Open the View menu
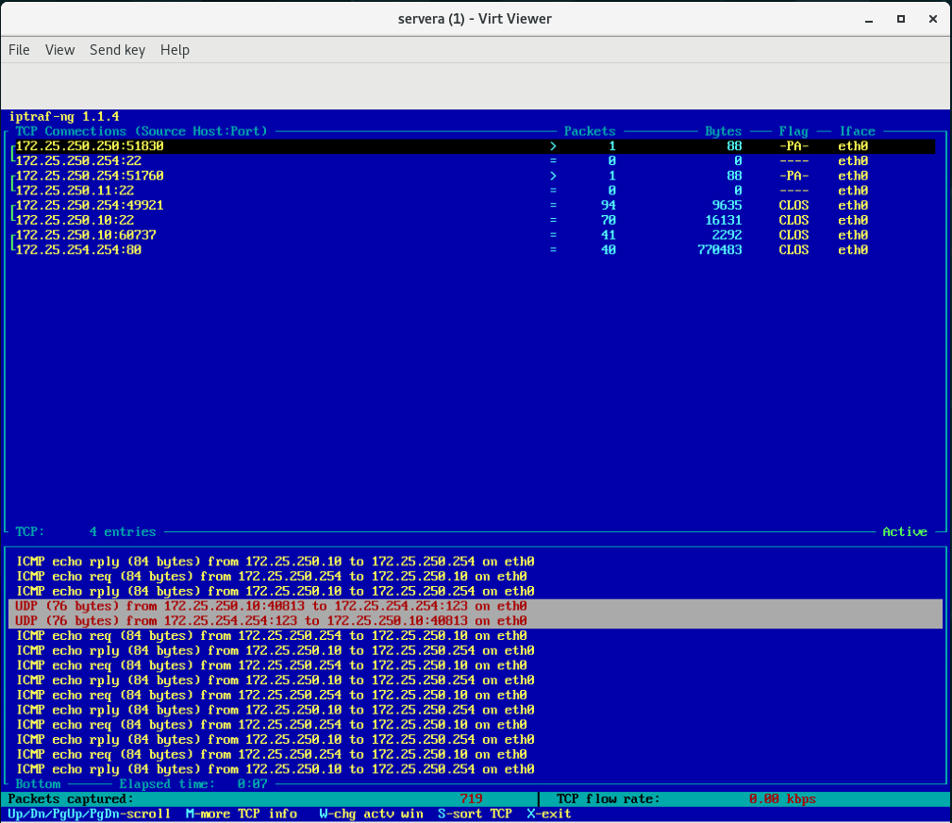 click(x=59, y=50)
